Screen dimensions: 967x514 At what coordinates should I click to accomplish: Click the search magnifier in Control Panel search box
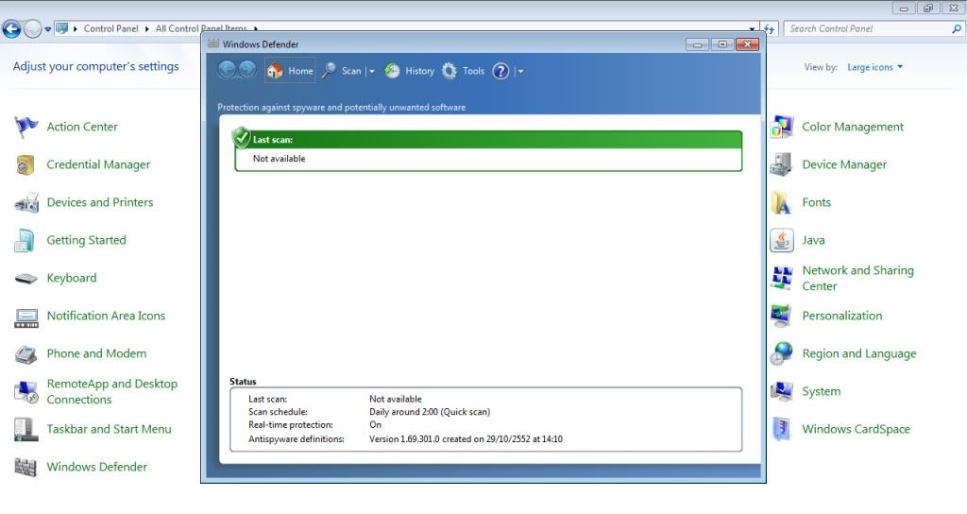957,28
